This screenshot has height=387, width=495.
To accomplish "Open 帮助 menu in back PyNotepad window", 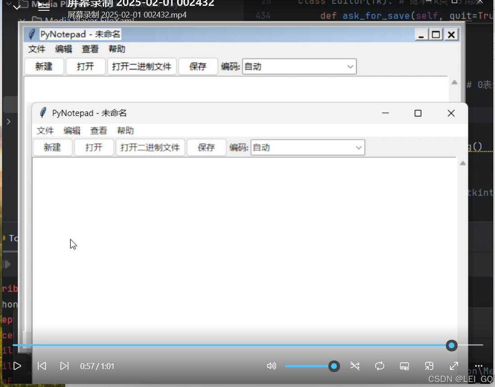I will [x=117, y=49].
